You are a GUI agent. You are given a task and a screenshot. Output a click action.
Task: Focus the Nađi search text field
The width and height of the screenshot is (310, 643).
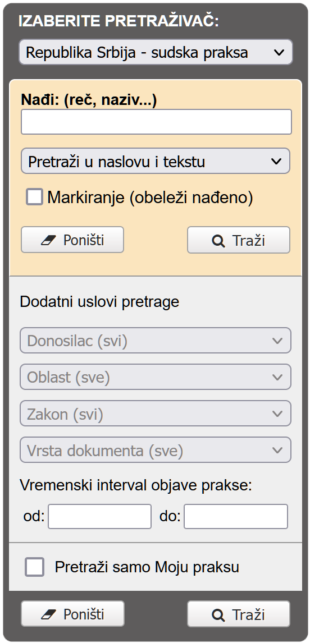157,122
